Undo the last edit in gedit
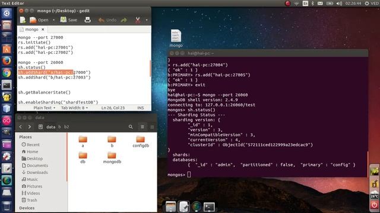This screenshot has width=380, height=213. [x=107, y=20]
